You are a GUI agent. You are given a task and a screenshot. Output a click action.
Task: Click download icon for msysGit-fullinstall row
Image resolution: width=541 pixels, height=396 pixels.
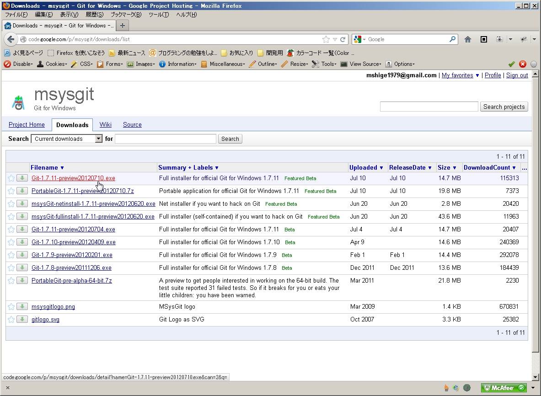click(x=22, y=216)
